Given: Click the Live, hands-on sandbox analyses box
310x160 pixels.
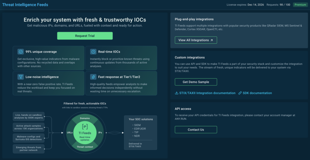Looking at the screenshot, I should (29, 117).
